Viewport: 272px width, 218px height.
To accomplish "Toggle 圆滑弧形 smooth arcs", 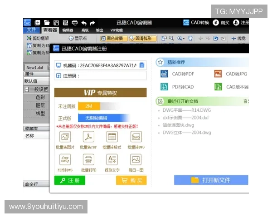I will 142,38.
